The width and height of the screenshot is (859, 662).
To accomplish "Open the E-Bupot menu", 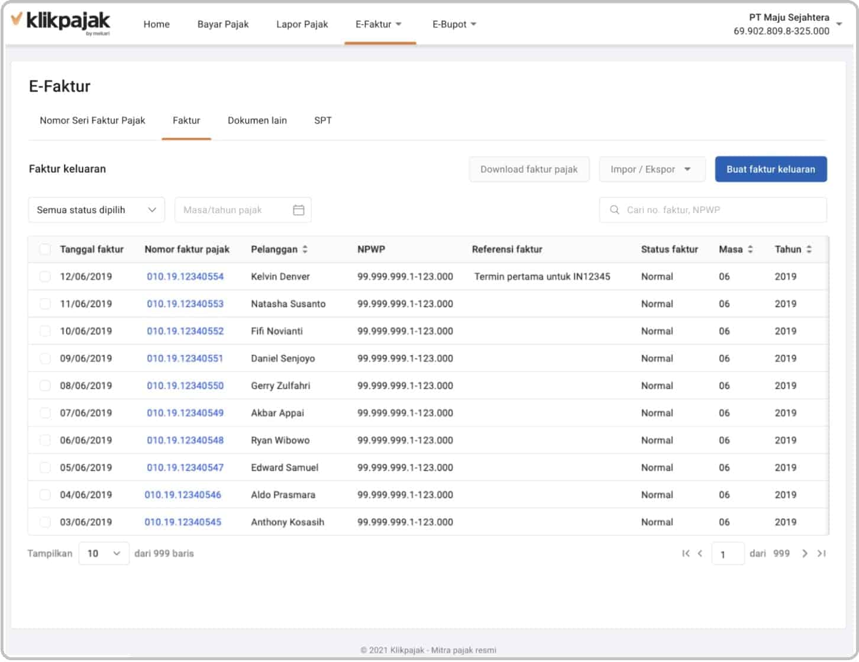I will click(x=454, y=24).
